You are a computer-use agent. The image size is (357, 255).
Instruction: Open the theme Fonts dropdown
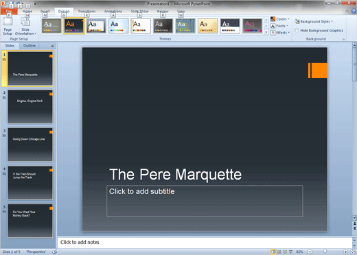(279, 26)
